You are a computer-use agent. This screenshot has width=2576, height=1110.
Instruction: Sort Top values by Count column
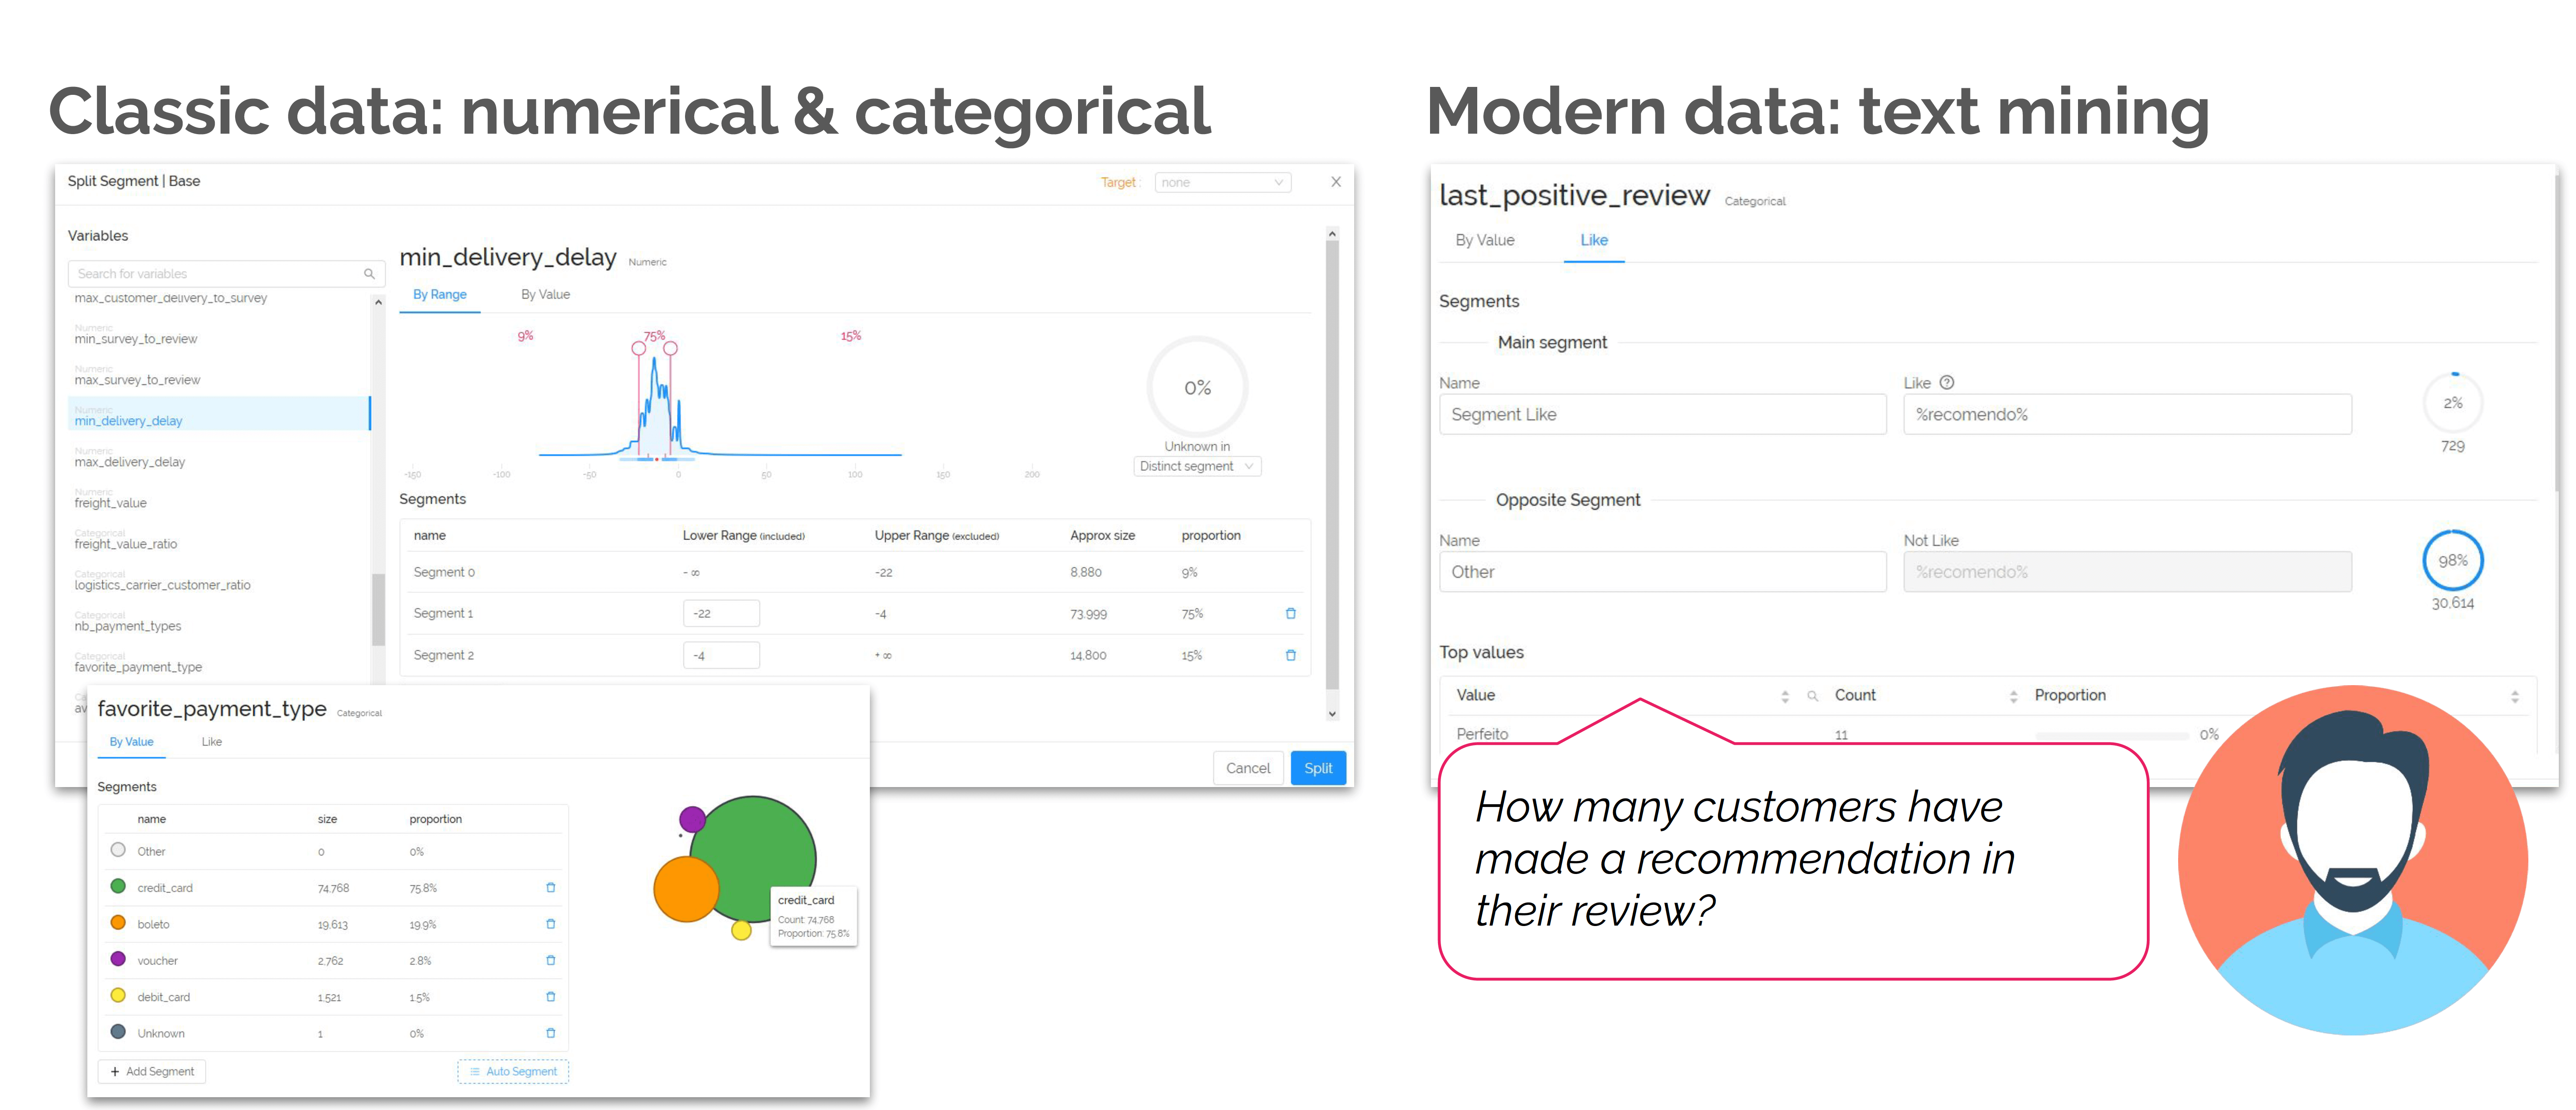(x=2013, y=696)
